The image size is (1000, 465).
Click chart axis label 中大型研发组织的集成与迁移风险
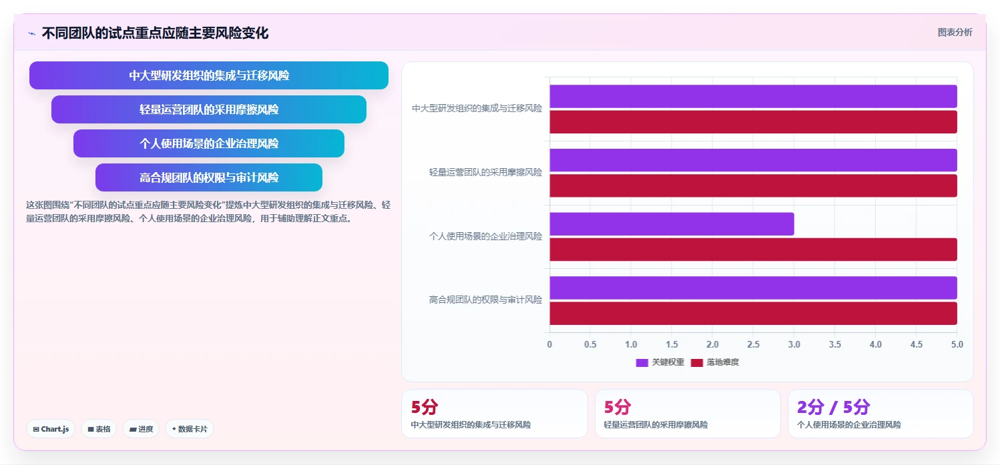477,108
